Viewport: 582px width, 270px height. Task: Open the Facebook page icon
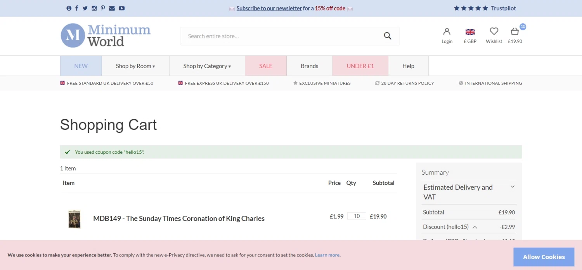point(77,8)
